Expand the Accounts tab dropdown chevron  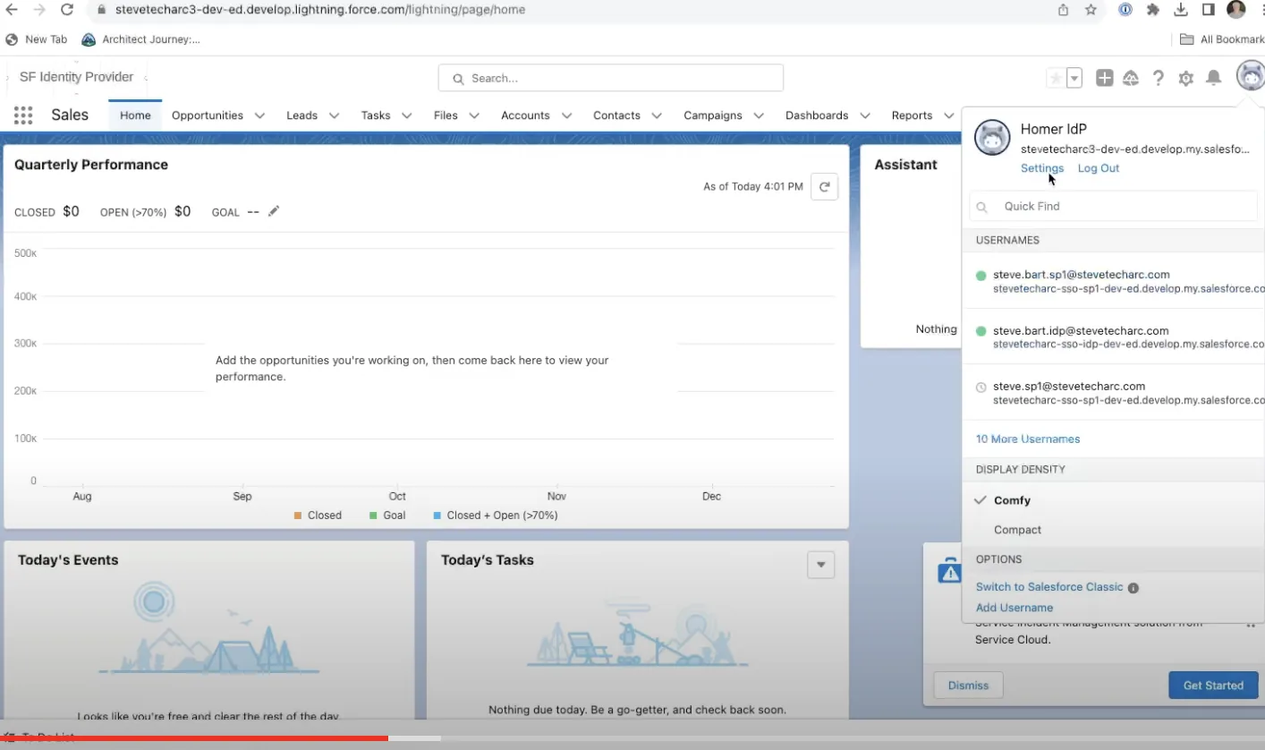[x=566, y=115]
